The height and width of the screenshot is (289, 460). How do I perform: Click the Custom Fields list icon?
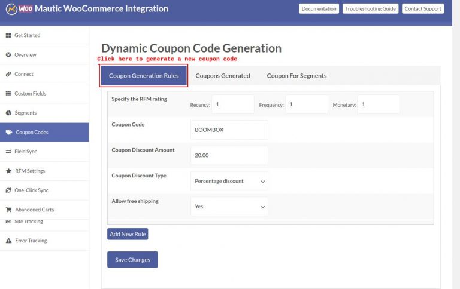[x=8, y=93]
